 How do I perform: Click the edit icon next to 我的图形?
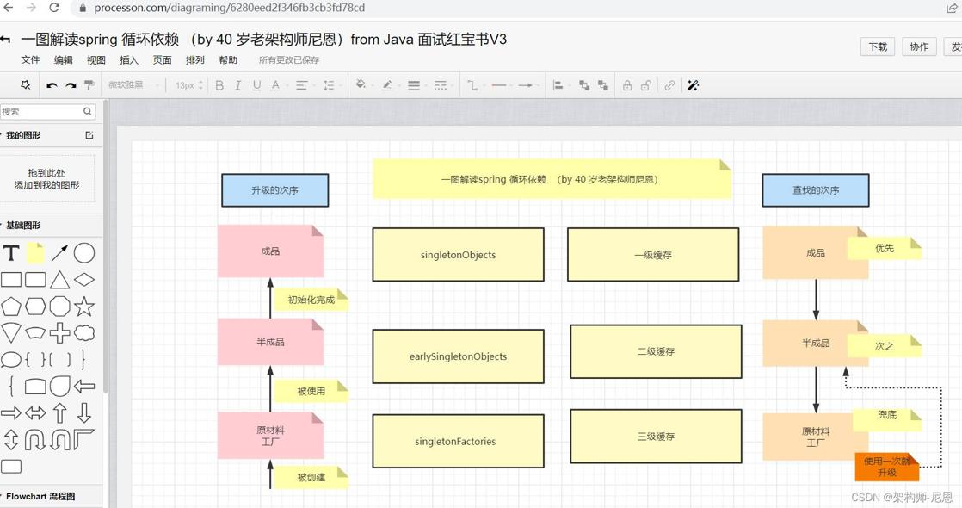[x=89, y=135]
